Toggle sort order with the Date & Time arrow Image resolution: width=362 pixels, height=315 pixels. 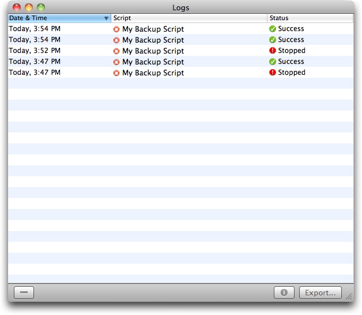pos(106,18)
